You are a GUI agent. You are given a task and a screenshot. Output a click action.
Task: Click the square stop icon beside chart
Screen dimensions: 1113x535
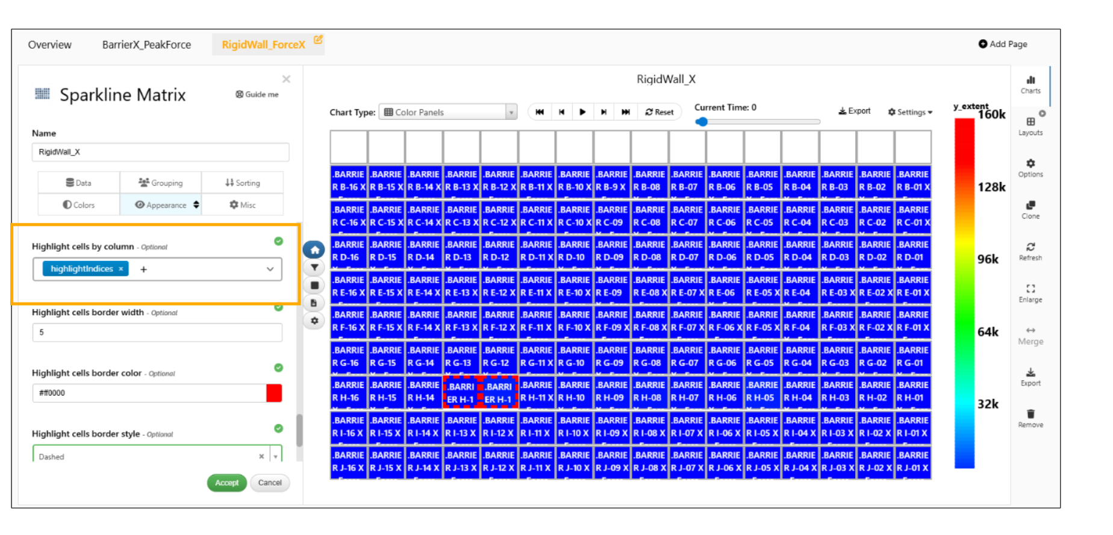pyautogui.click(x=314, y=285)
